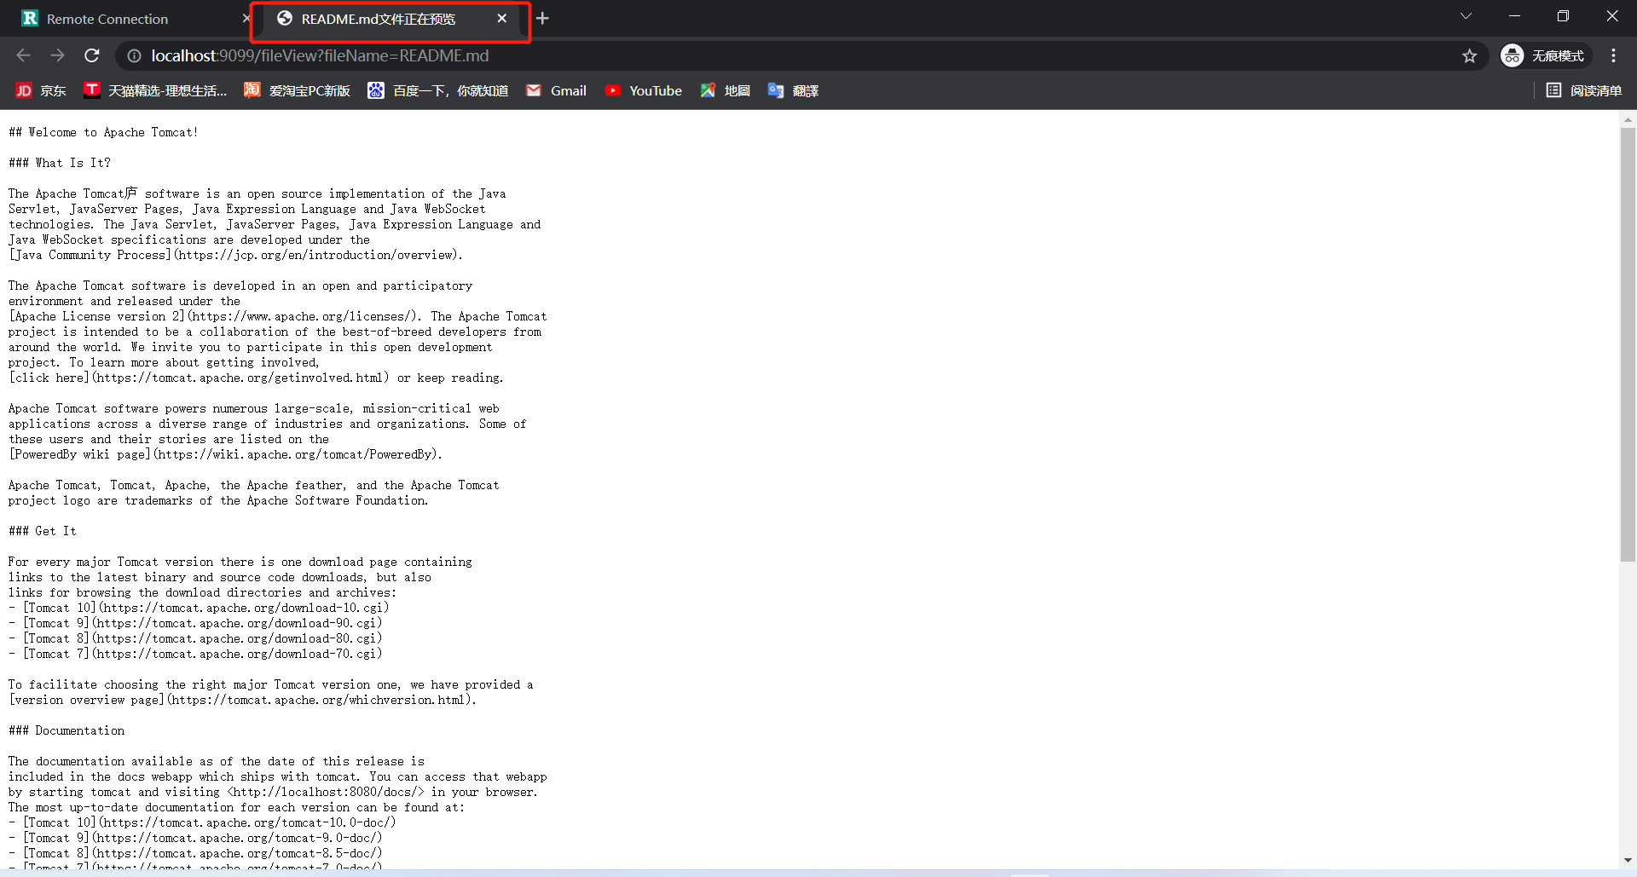The height and width of the screenshot is (877, 1637).
Task: Click the Tomcat 9 tomcat-9.0-doc line
Action: pyautogui.click(x=195, y=838)
